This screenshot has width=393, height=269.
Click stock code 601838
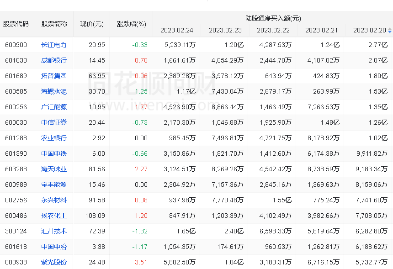[16, 60]
